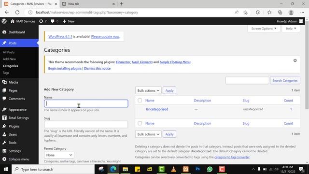Open the Windows Start menu
This screenshot has width=309, height=174.
tap(6, 169)
